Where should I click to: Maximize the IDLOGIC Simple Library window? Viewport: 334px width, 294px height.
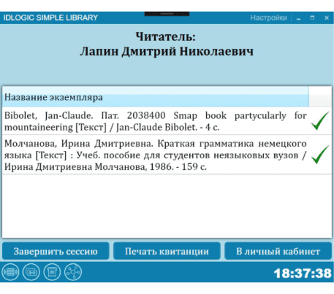click(x=312, y=18)
